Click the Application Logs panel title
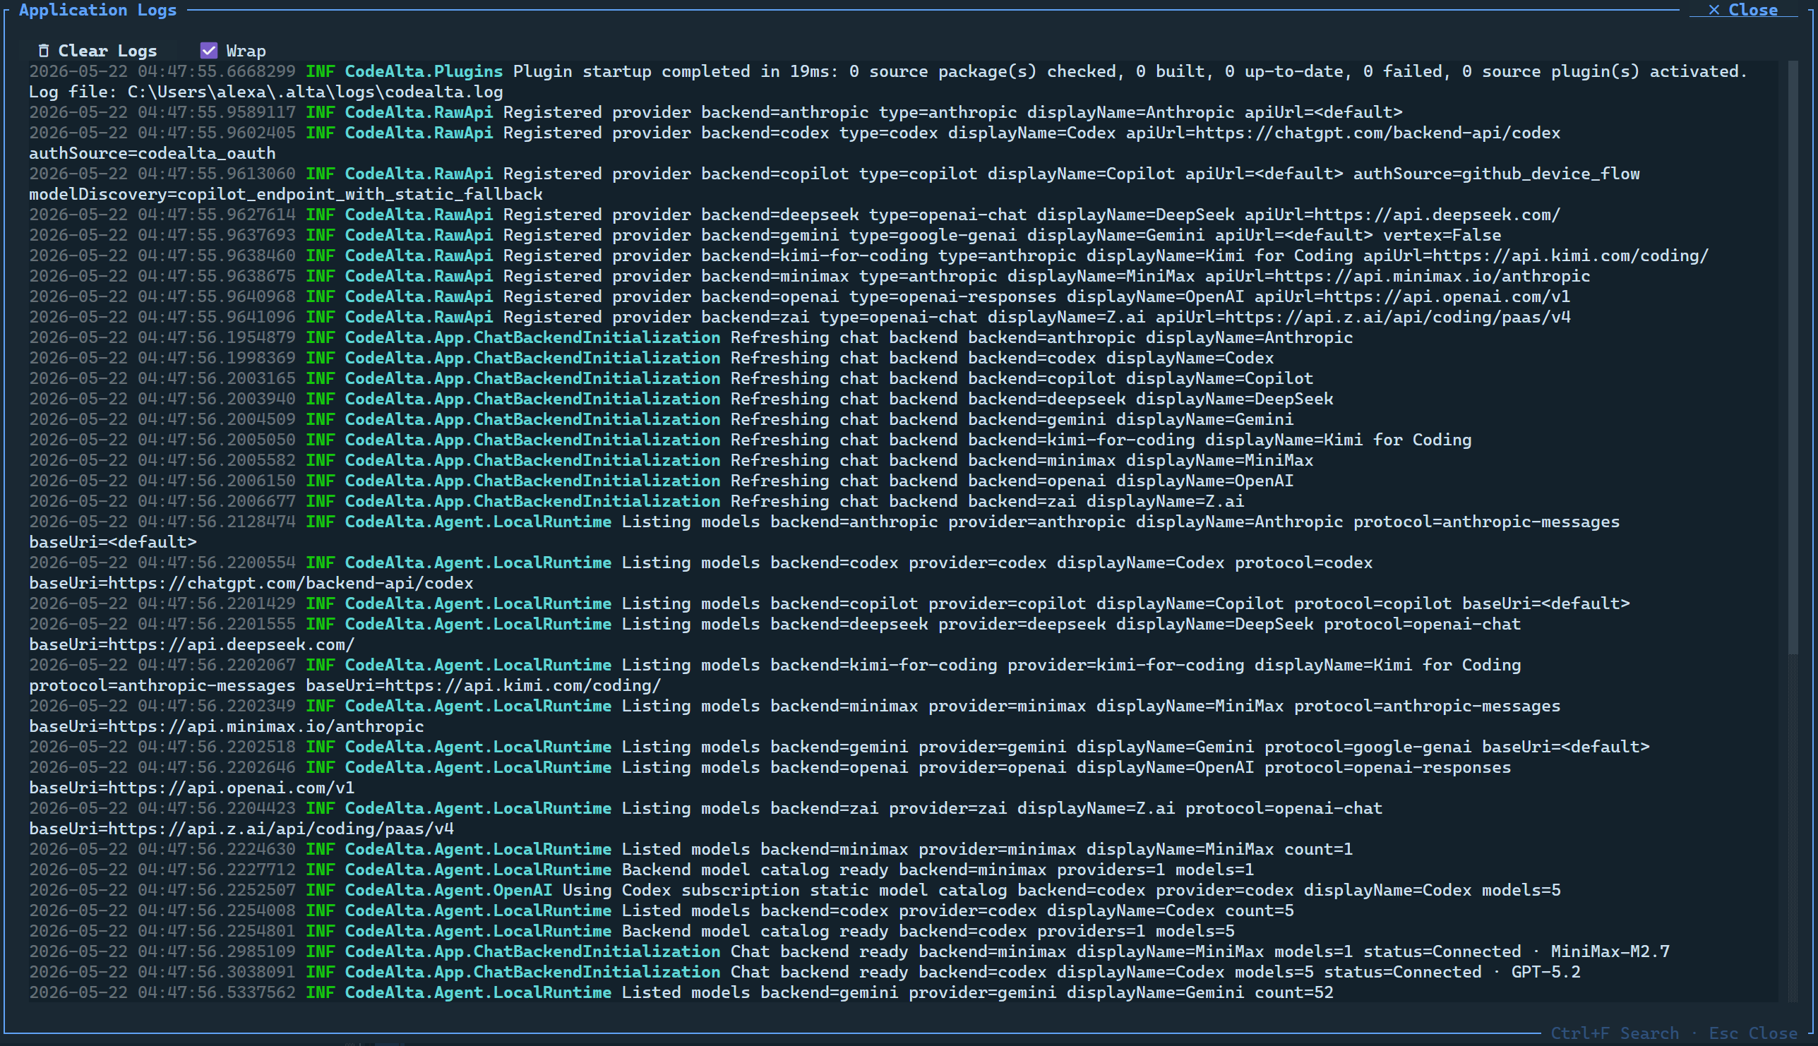The height and width of the screenshot is (1046, 1818). (97, 10)
